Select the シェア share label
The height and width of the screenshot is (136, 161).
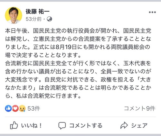[139, 125]
